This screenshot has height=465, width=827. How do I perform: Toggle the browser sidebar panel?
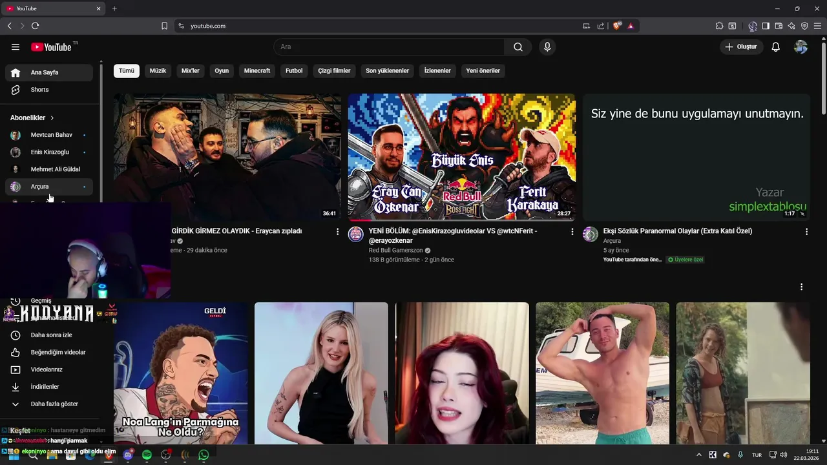pos(766,26)
